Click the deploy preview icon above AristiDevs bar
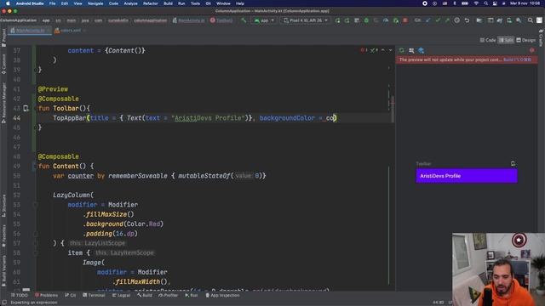This screenshot has width=545, height=306. tap(513, 163)
